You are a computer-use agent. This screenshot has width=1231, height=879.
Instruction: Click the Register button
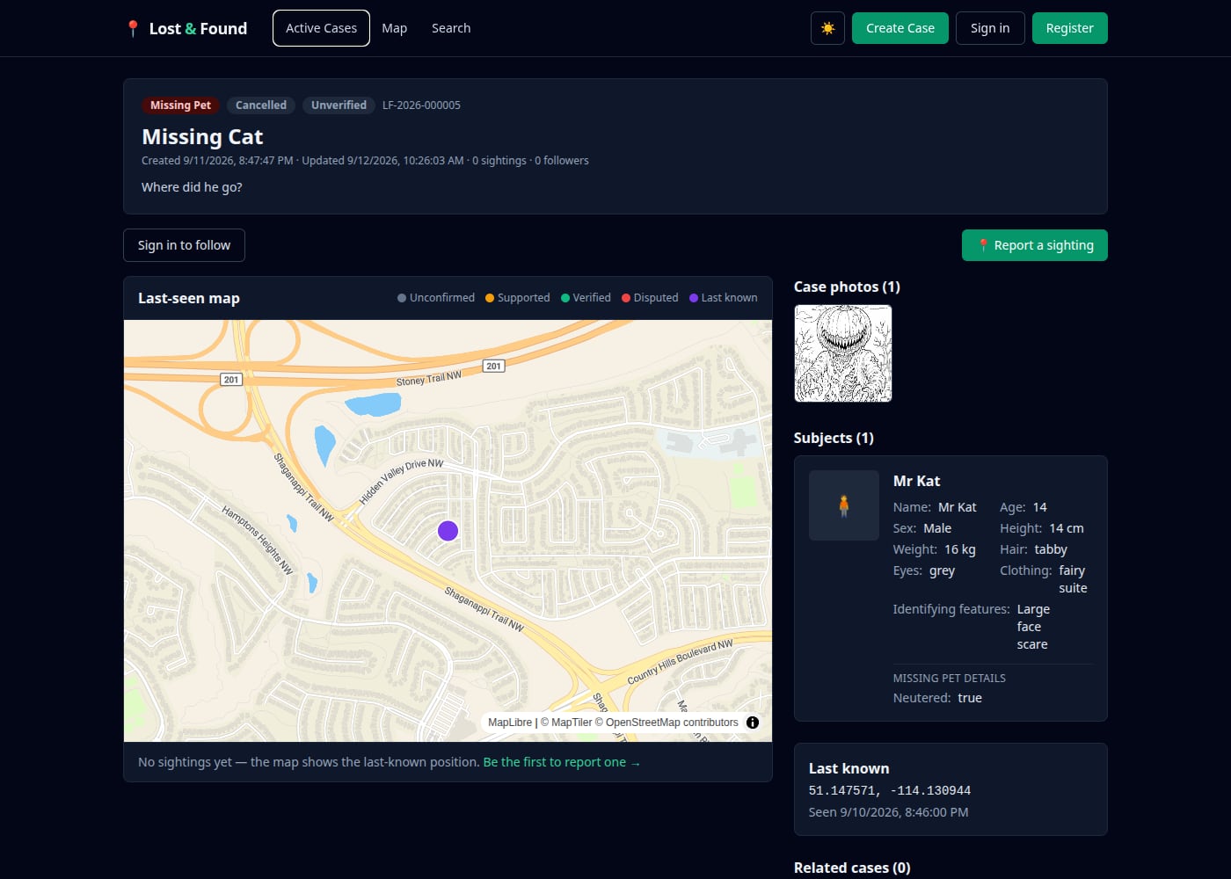pyautogui.click(x=1069, y=28)
